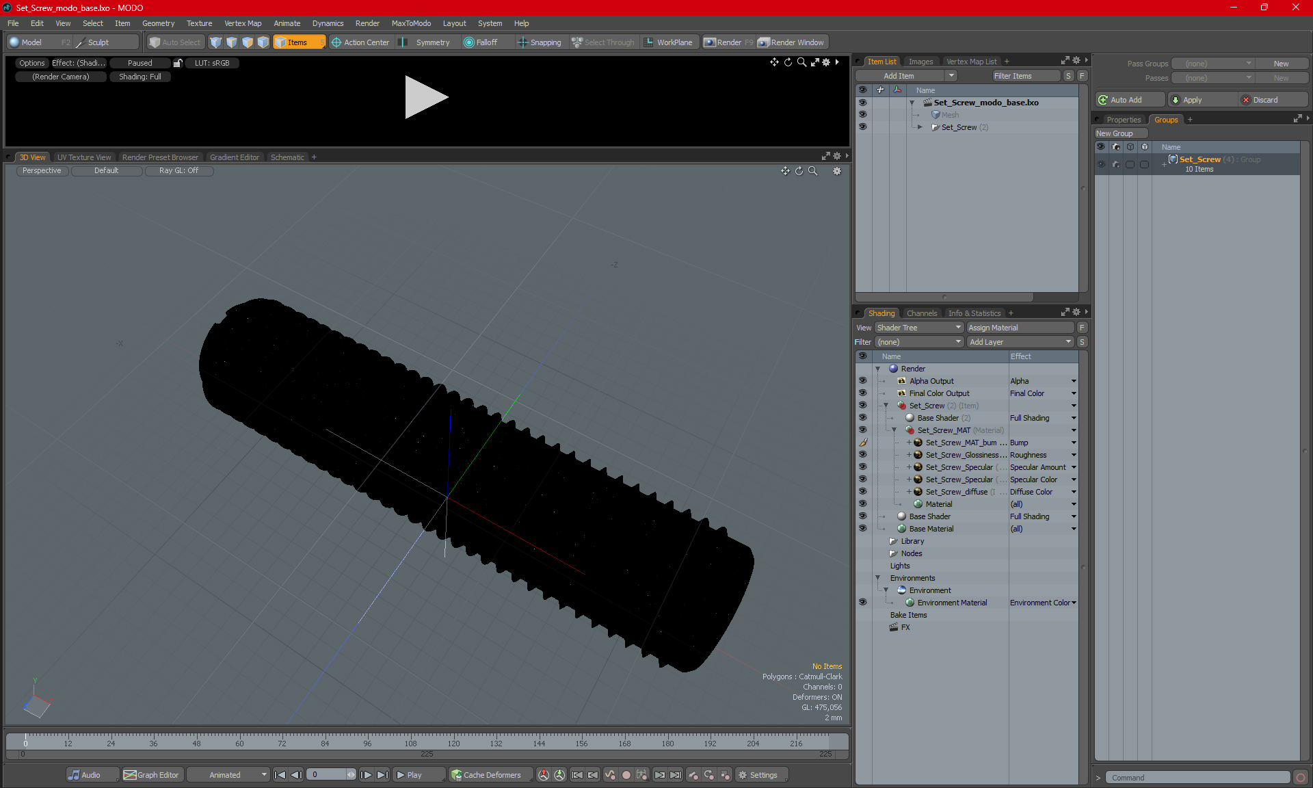The width and height of the screenshot is (1313, 788).
Task: Toggle Snapping
Action: 539,42
